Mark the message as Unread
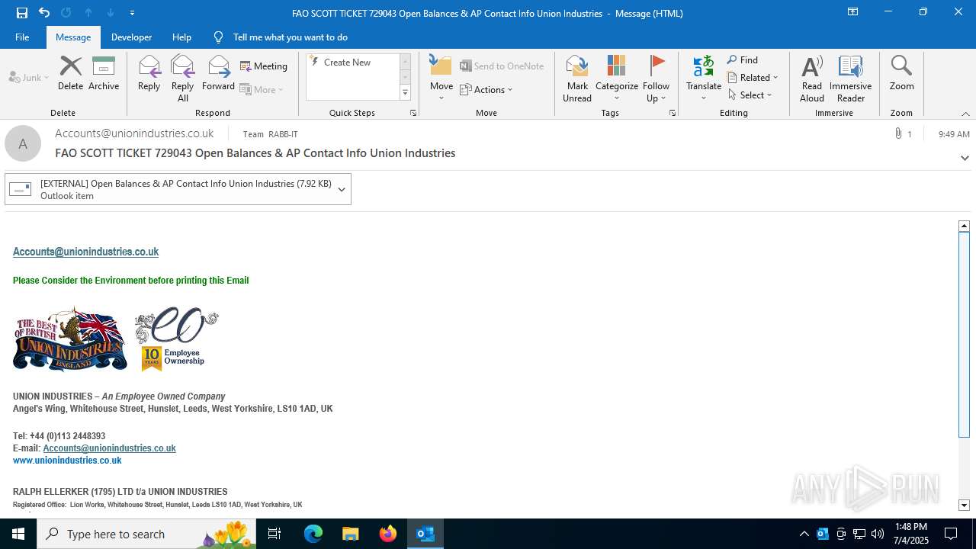Screen dimensions: 976x549 click(x=577, y=79)
